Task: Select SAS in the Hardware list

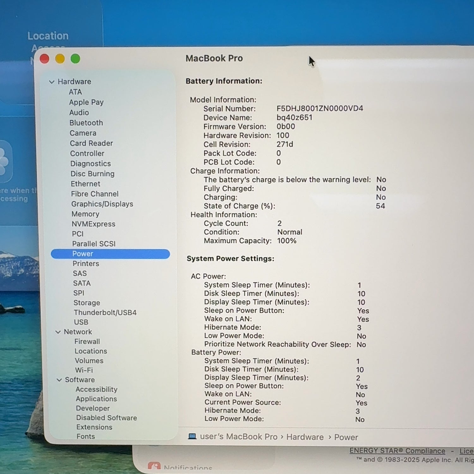Action: click(x=80, y=273)
